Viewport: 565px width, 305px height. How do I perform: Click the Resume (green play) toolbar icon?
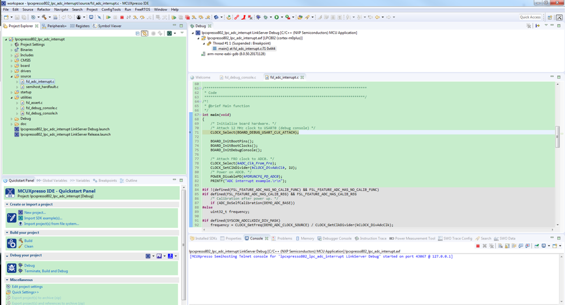(108, 17)
